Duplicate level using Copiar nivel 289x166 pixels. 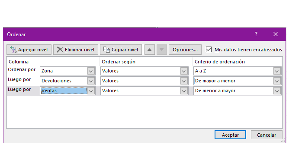coord(121,50)
